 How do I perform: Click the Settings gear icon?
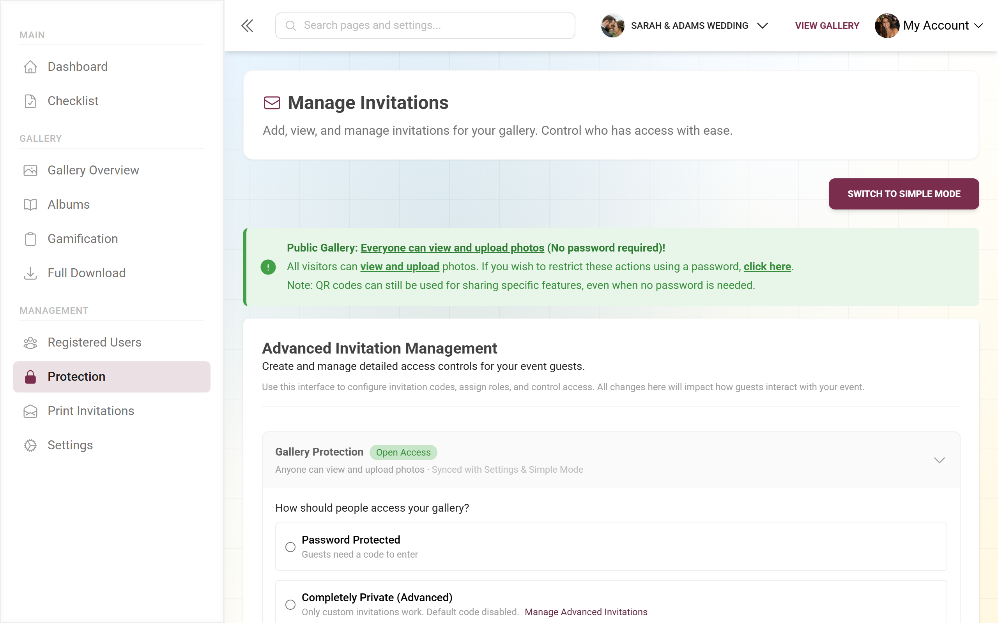tap(30, 445)
